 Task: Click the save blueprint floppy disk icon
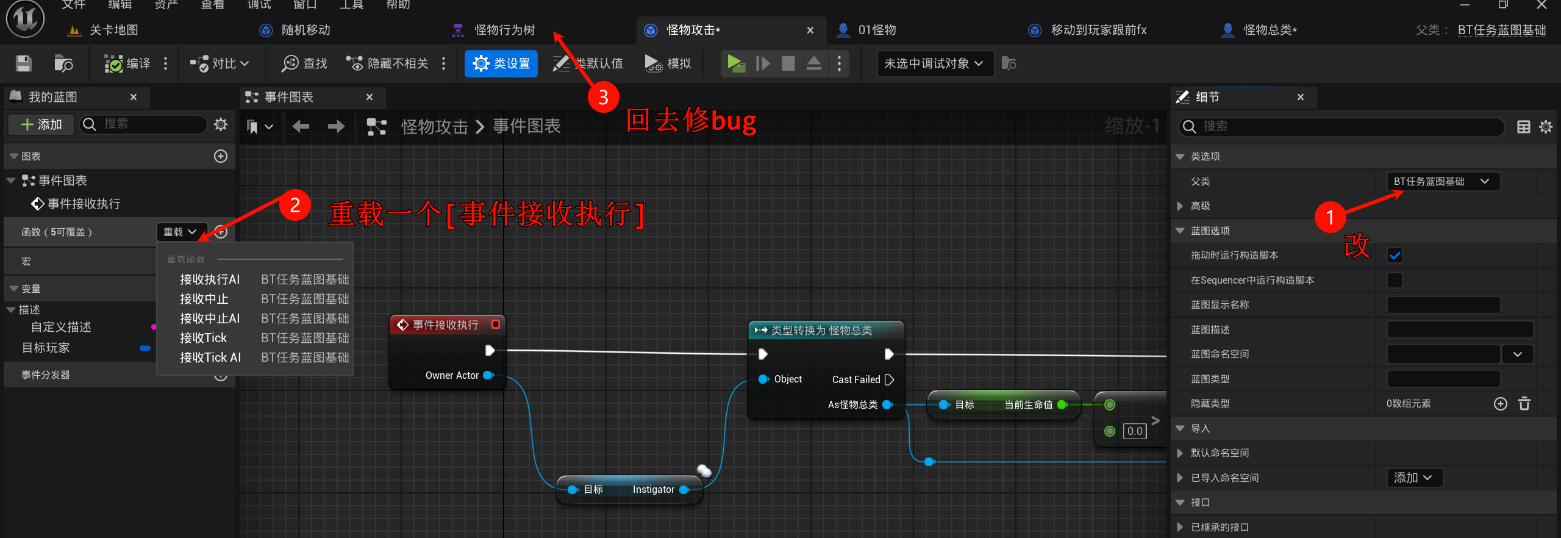pyautogui.click(x=24, y=63)
